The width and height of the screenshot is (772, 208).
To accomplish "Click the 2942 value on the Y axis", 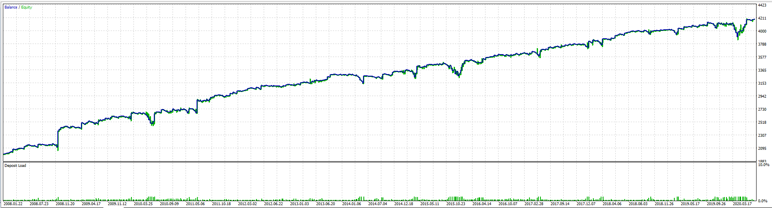I will (x=762, y=96).
